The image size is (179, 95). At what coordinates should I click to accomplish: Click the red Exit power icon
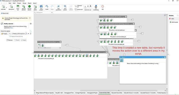point(103,6)
